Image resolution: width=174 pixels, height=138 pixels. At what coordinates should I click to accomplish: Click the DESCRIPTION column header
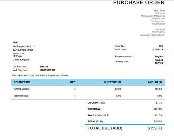[22, 82]
